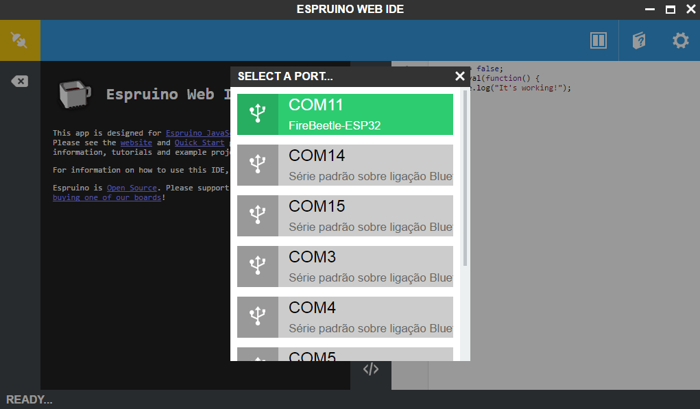Open the Quick Start link
The image size is (700, 409).
[x=199, y=142]
